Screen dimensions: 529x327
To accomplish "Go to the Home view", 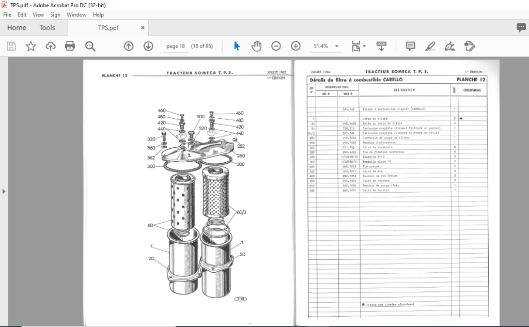I will pyautogui.click(x=17, y=28).
